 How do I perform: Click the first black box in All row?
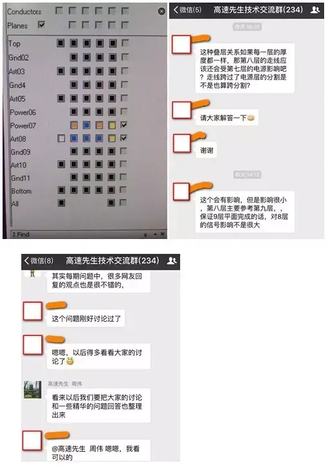pyautogui.click(x=61, y=203)
